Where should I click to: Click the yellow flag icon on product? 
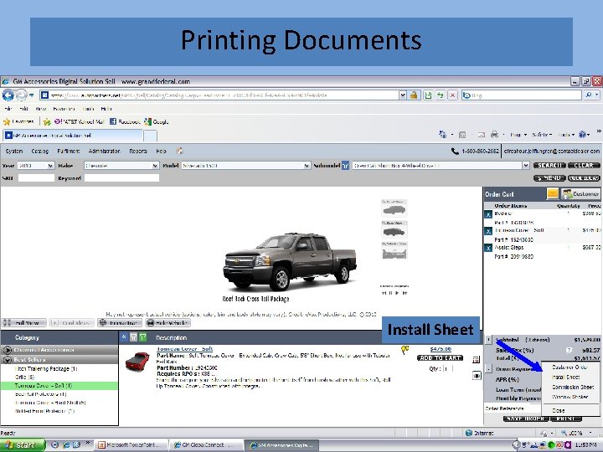click(x=405, y=350)
